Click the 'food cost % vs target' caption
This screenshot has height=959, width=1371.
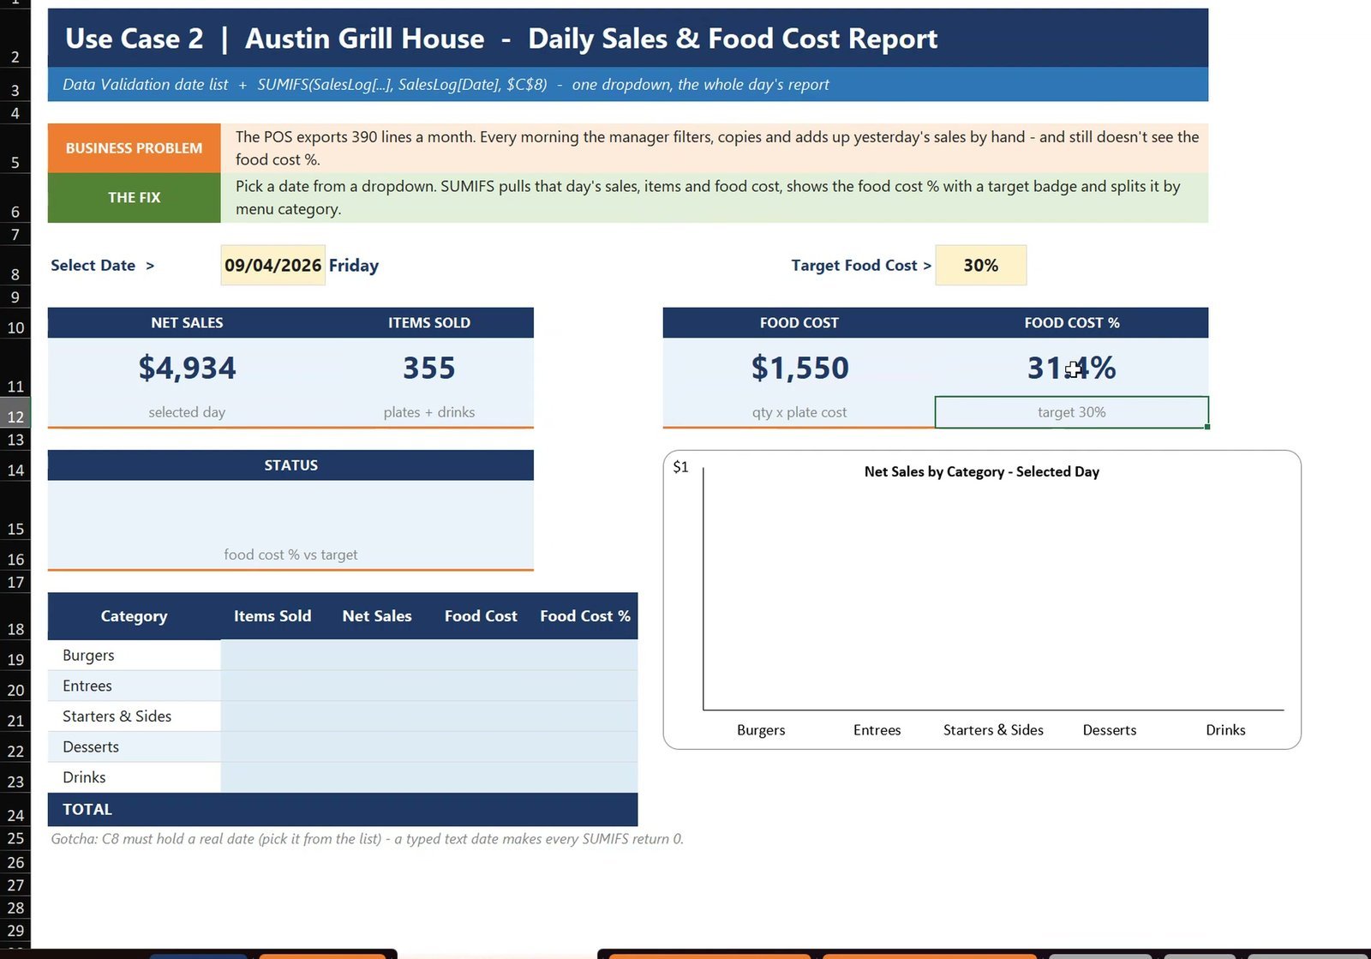point(290,554)
